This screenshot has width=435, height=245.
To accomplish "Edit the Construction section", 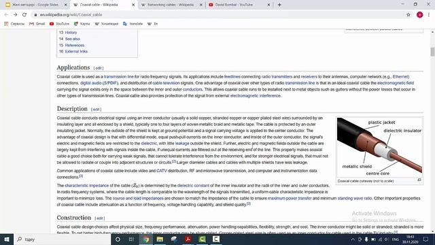I will pos(100,218).
